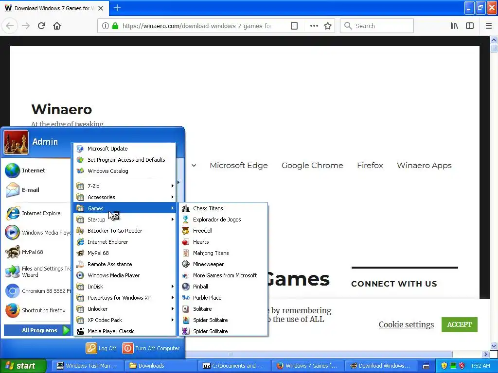Open Winaero Apps site menu item
The image size is (498, 373).
424,165
